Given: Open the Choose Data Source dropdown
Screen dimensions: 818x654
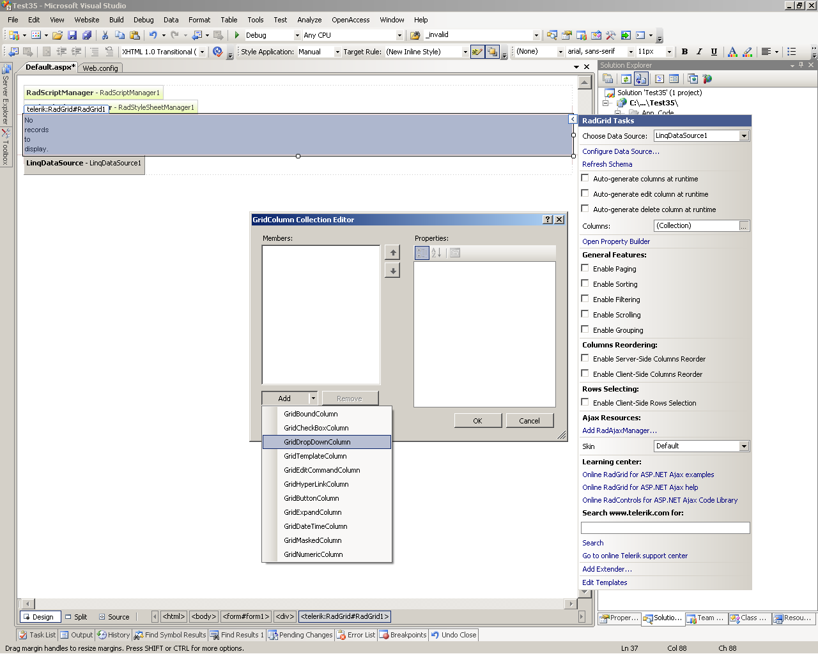Looking at the screenshot, I should [x=744, y=135].
